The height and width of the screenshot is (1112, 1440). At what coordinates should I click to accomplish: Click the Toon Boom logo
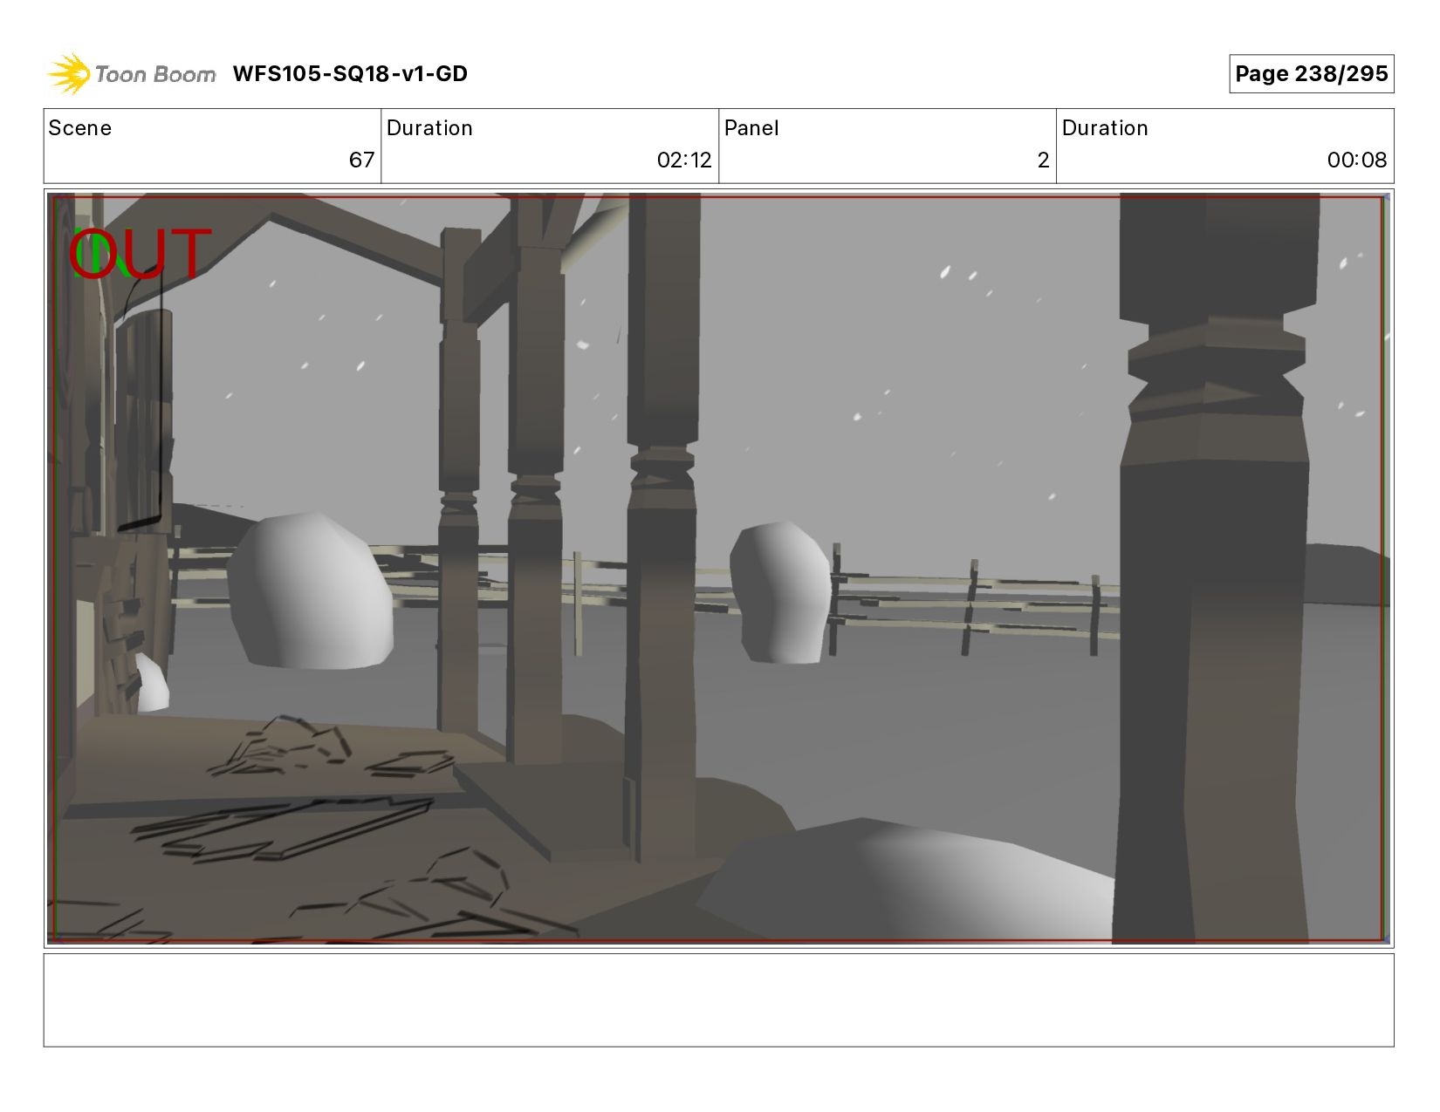[x=131, y=73]
